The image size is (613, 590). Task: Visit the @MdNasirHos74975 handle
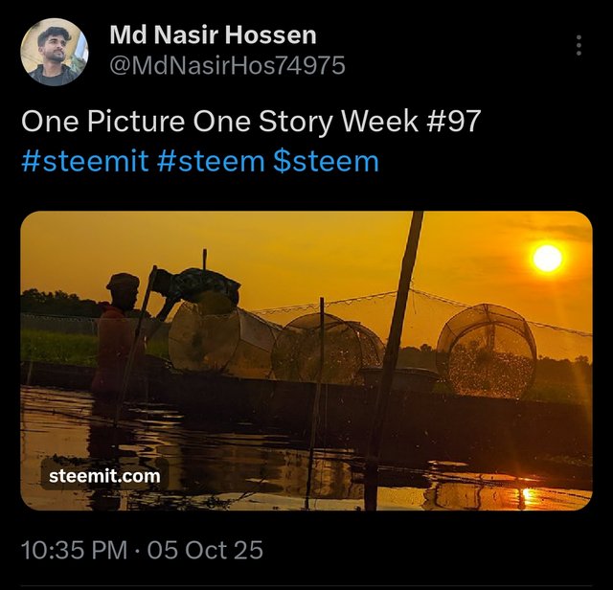pyautogui.click(x=228, y=65)
